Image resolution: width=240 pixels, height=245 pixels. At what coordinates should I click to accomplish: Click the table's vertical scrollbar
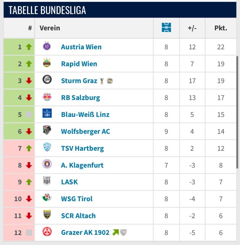pos(237,111)
